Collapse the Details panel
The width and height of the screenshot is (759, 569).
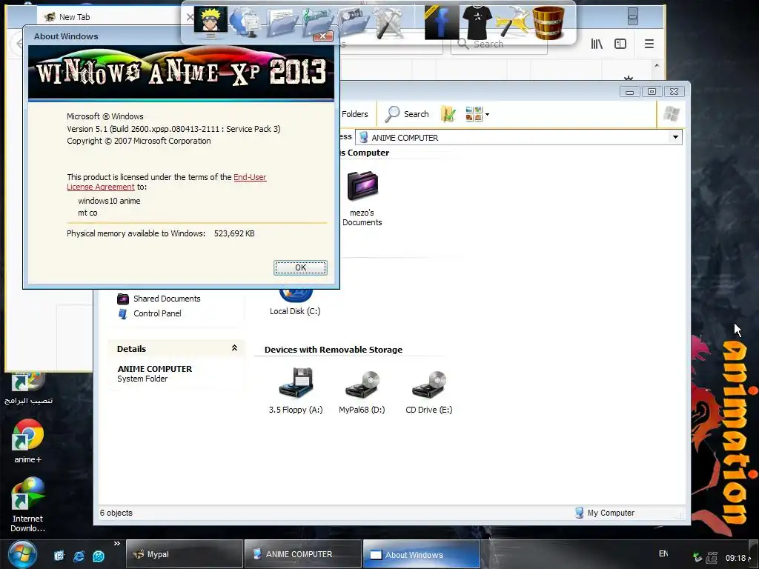click(234, 348)
